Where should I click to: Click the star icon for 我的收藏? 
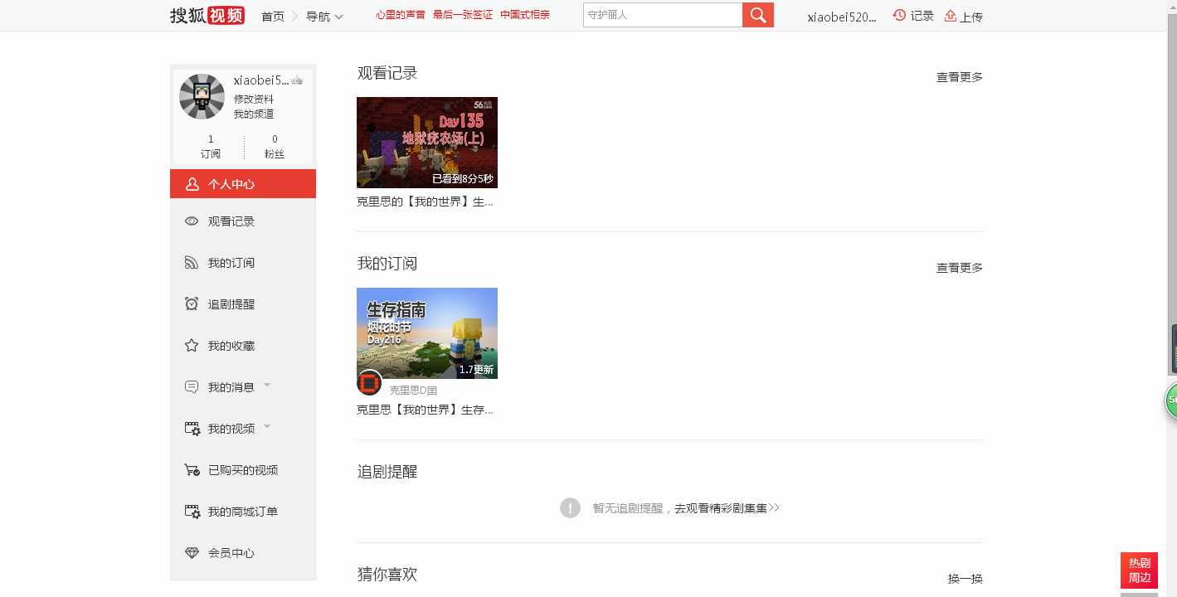coord(192,346)
